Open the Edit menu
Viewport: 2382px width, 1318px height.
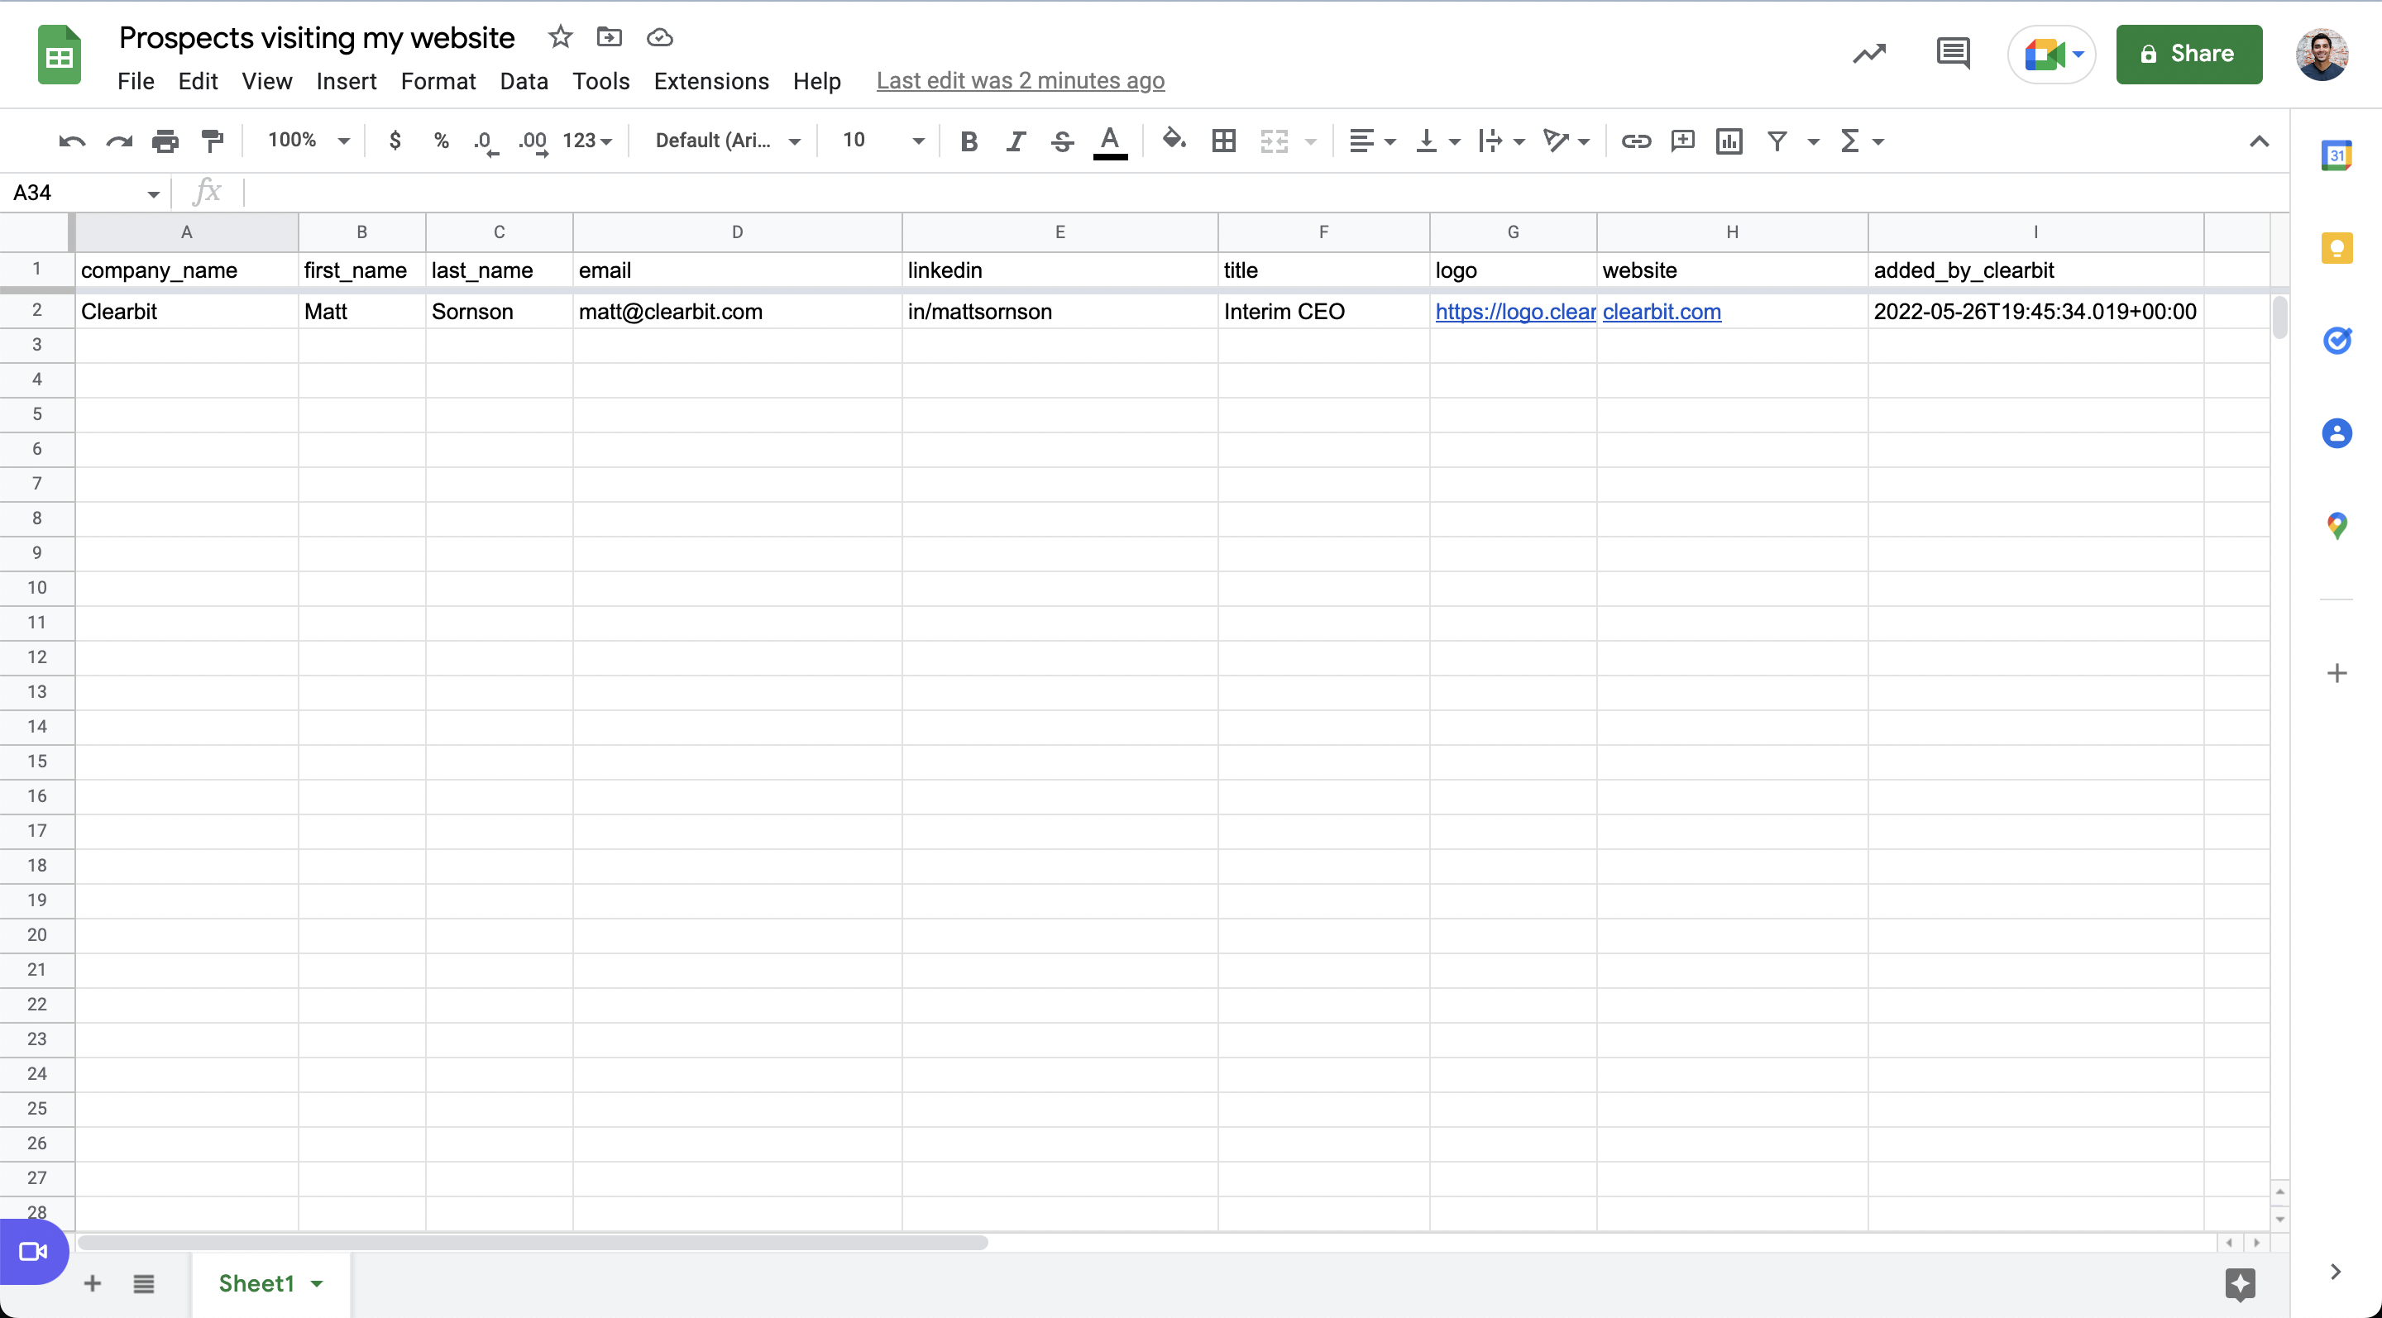point(198,81)
